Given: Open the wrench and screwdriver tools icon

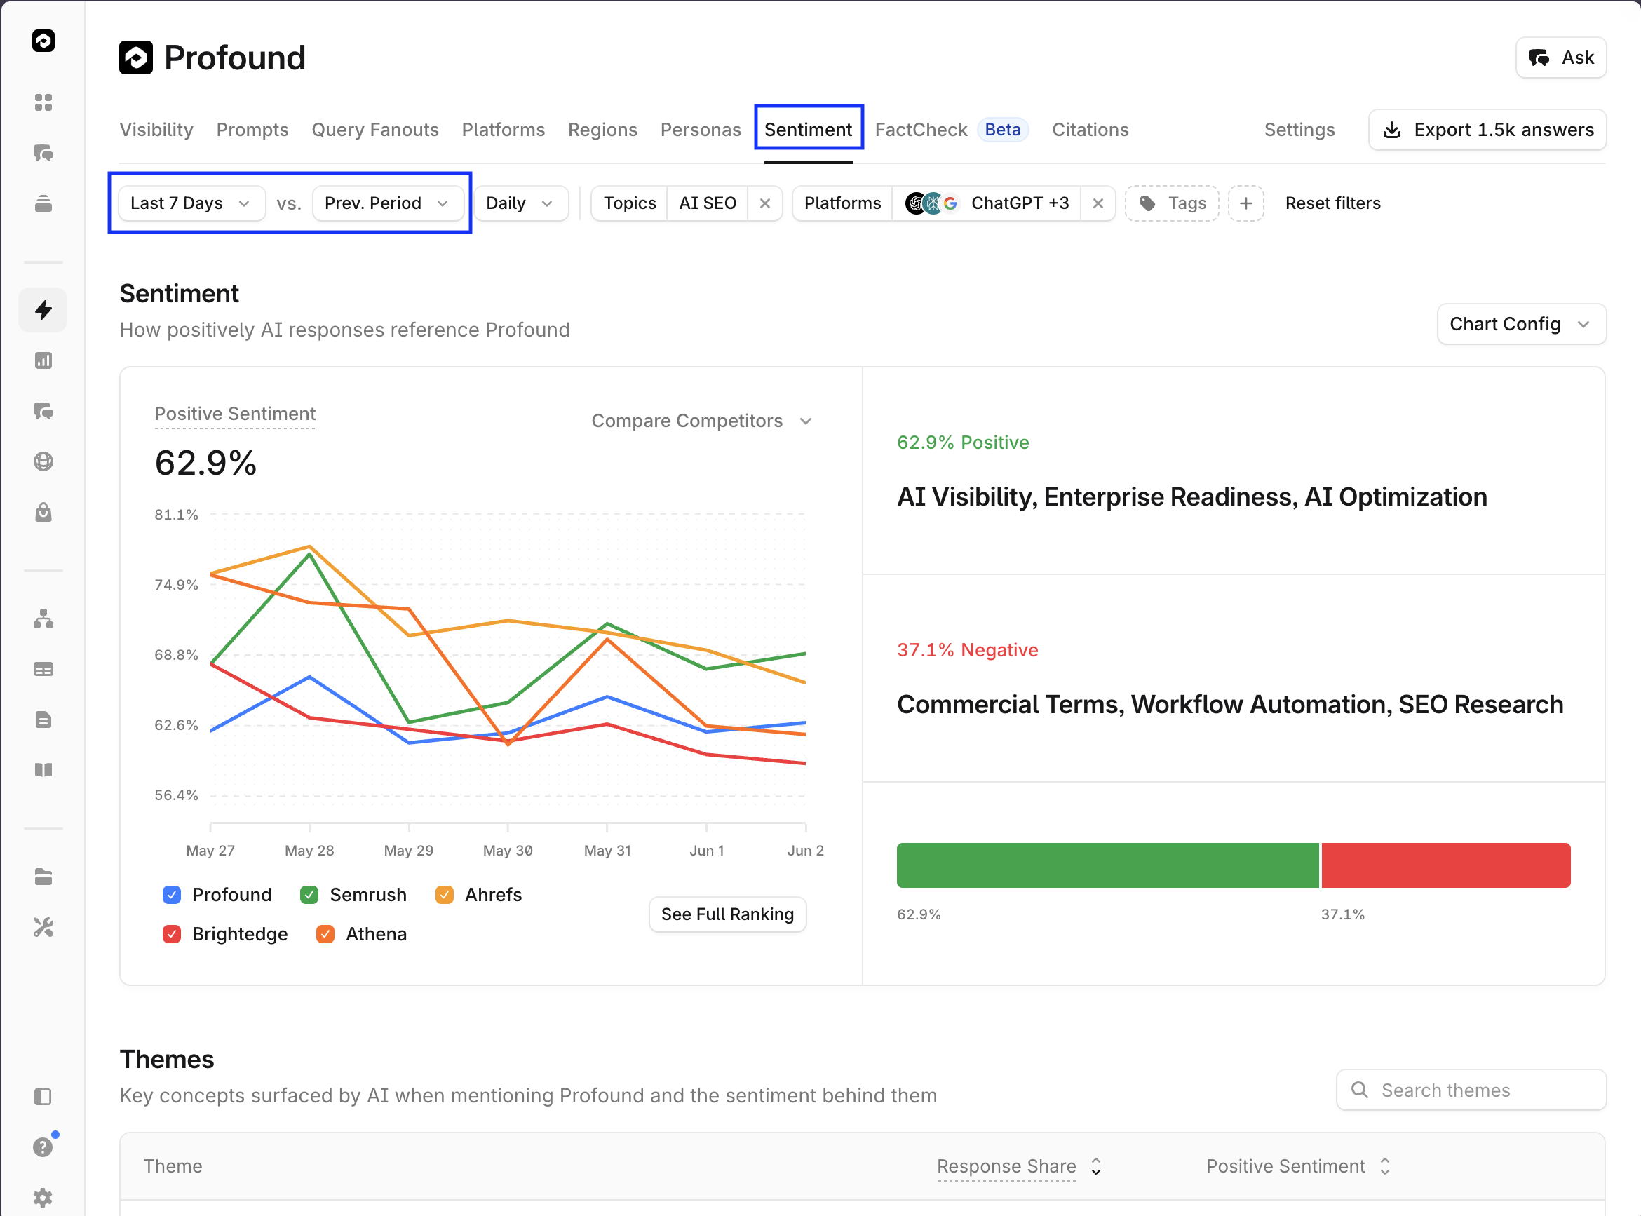Looking at the screenshot, I should click(x=43, y=928).
